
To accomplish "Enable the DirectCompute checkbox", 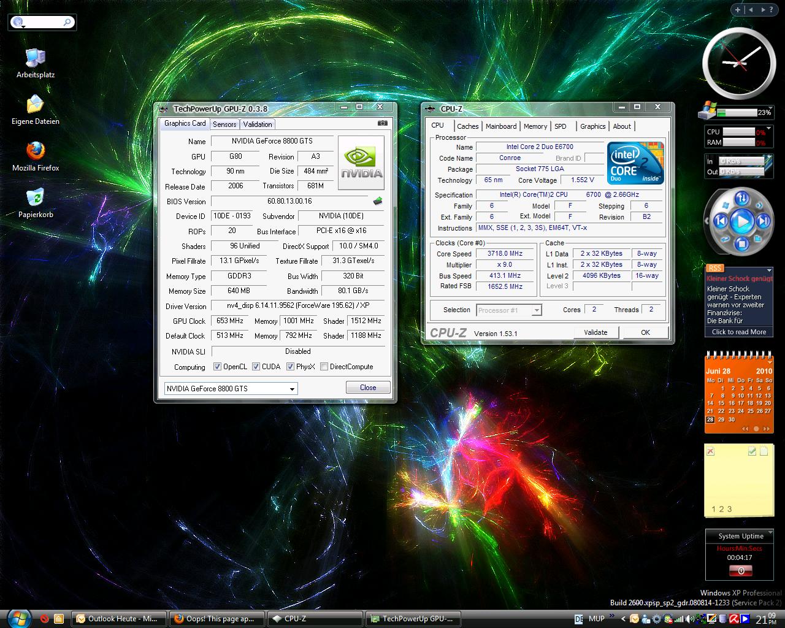I will (x=324, y=367).
